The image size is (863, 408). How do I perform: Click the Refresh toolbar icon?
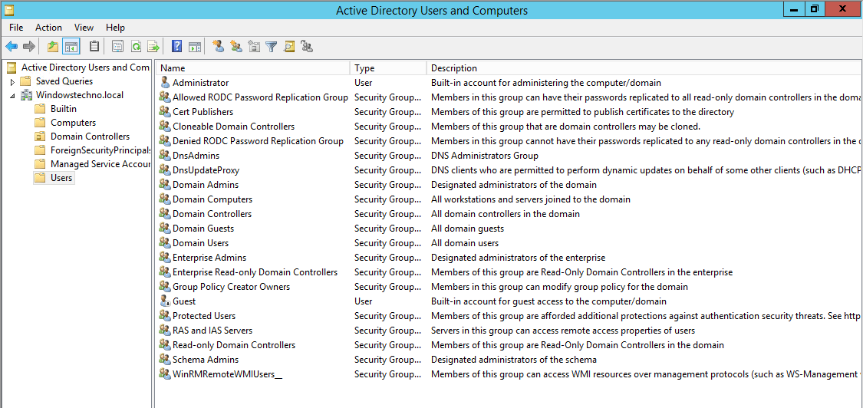click(136, 47)
